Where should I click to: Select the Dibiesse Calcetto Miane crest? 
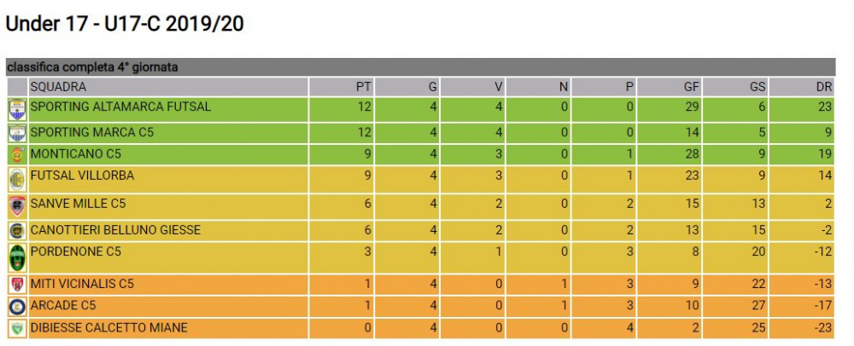(x=17, y=329)
